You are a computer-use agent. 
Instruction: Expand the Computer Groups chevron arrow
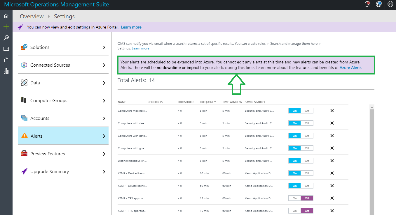[x=104, y=101]
